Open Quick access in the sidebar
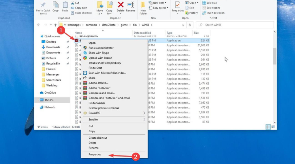 tap(52, 36)
